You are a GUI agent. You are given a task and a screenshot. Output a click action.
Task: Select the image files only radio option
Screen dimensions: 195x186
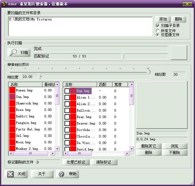(158, 35)
